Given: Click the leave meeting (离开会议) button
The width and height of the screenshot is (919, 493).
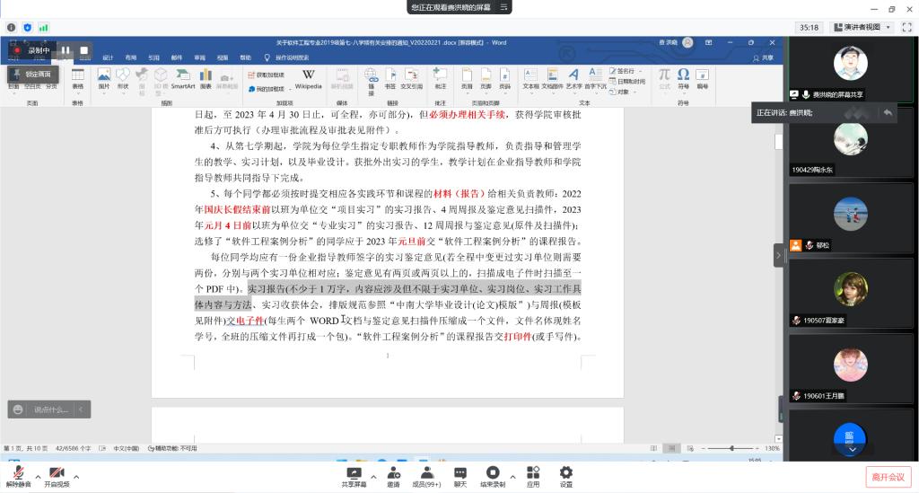Looking at the screenshot, I should (x=888, y=476).
